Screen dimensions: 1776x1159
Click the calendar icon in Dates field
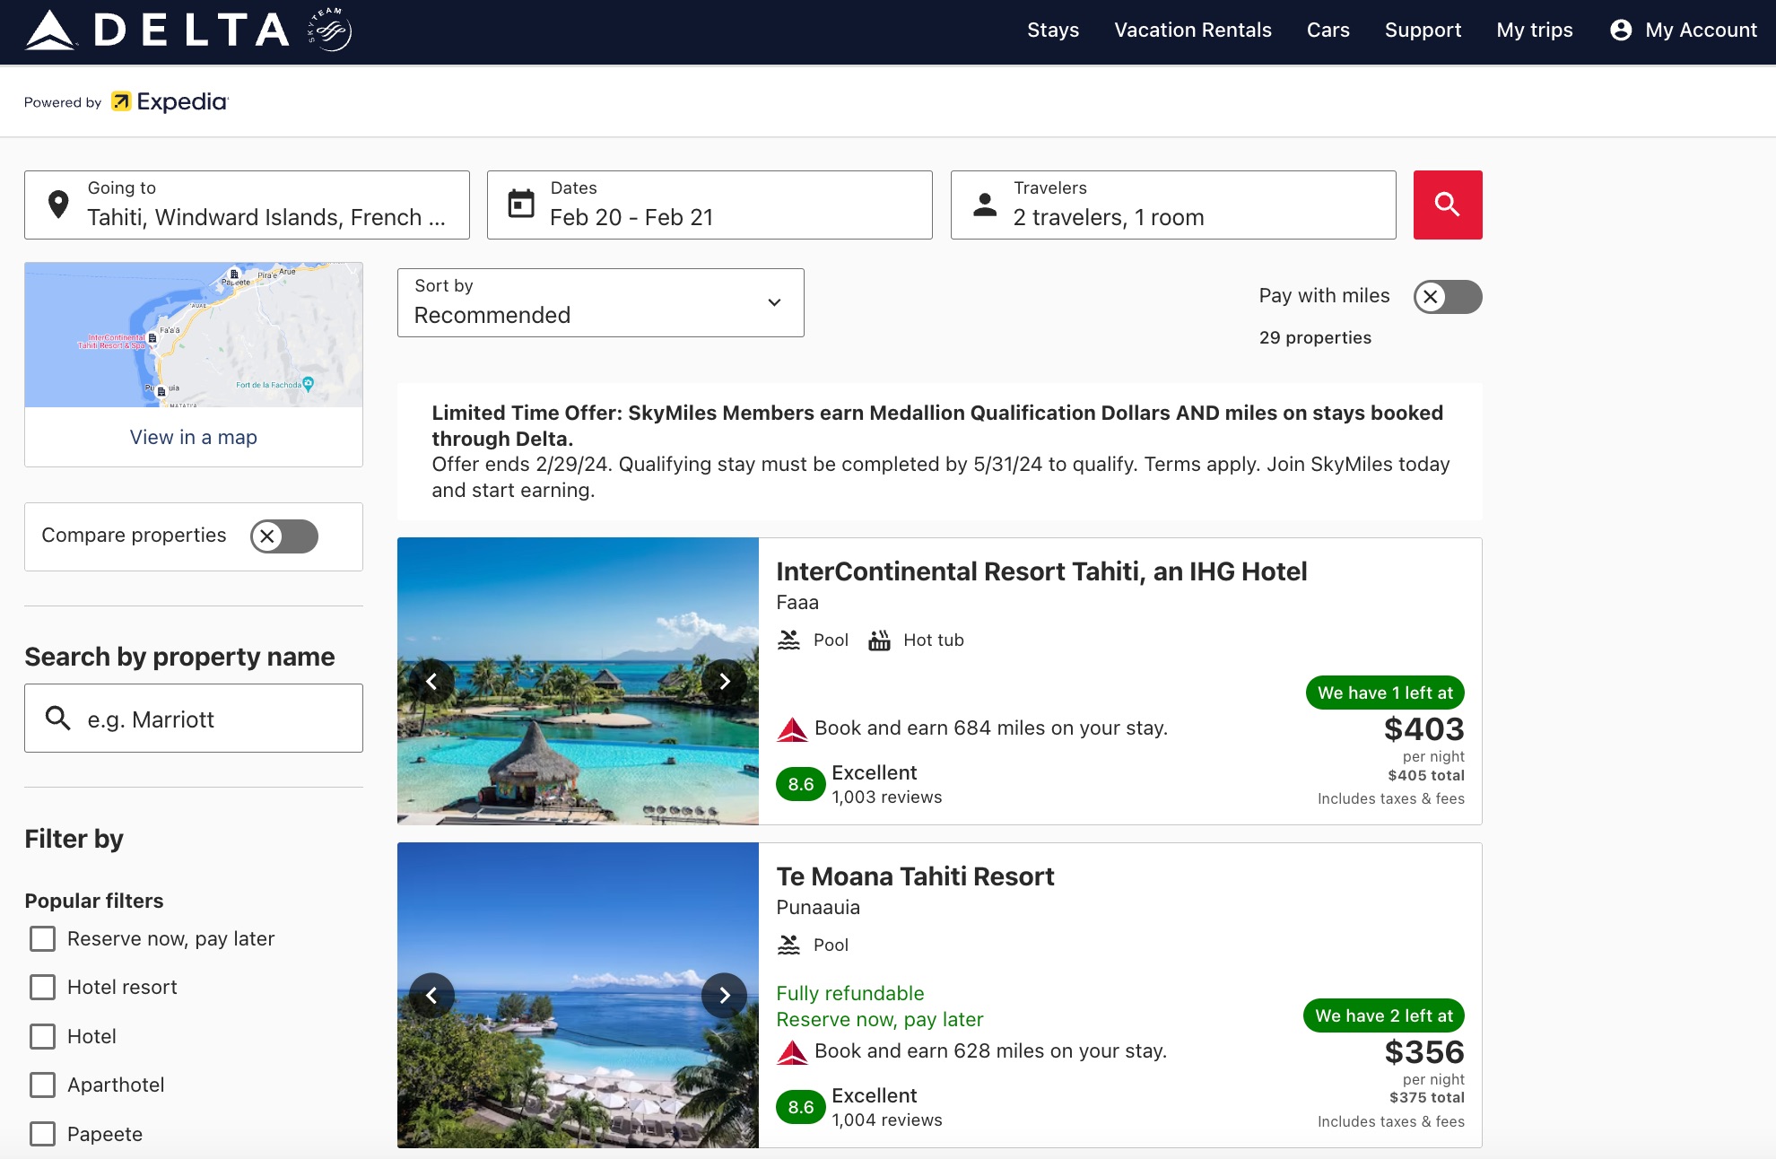[x=522, y=205]
